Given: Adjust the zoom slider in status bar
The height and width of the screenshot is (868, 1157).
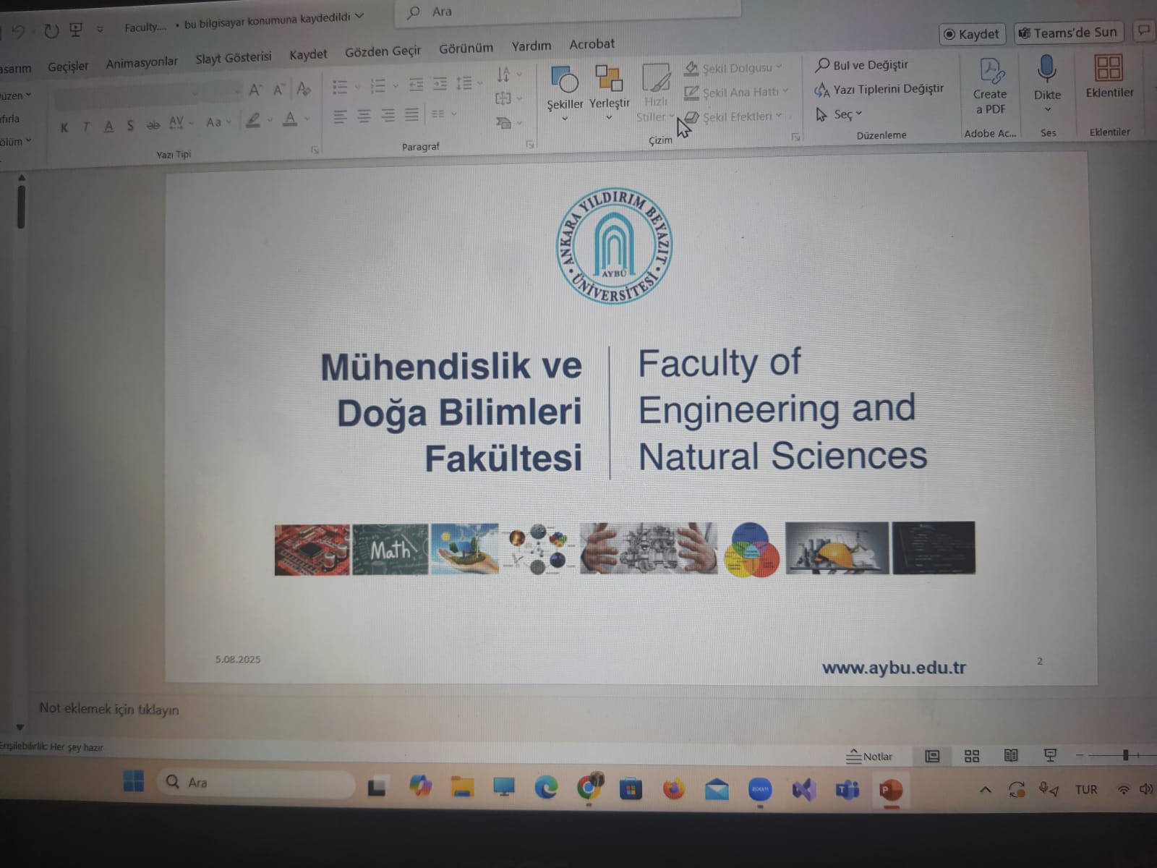Looking at the screenshot, I should tap(1125, 755).
